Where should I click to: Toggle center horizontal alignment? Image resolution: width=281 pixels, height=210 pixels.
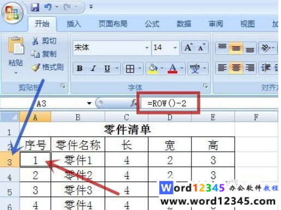pos(236,68)
